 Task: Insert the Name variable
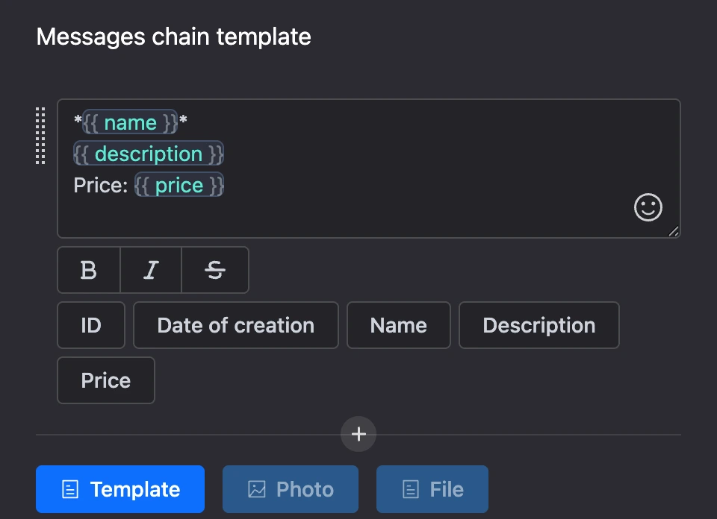(x=399, y=325)
